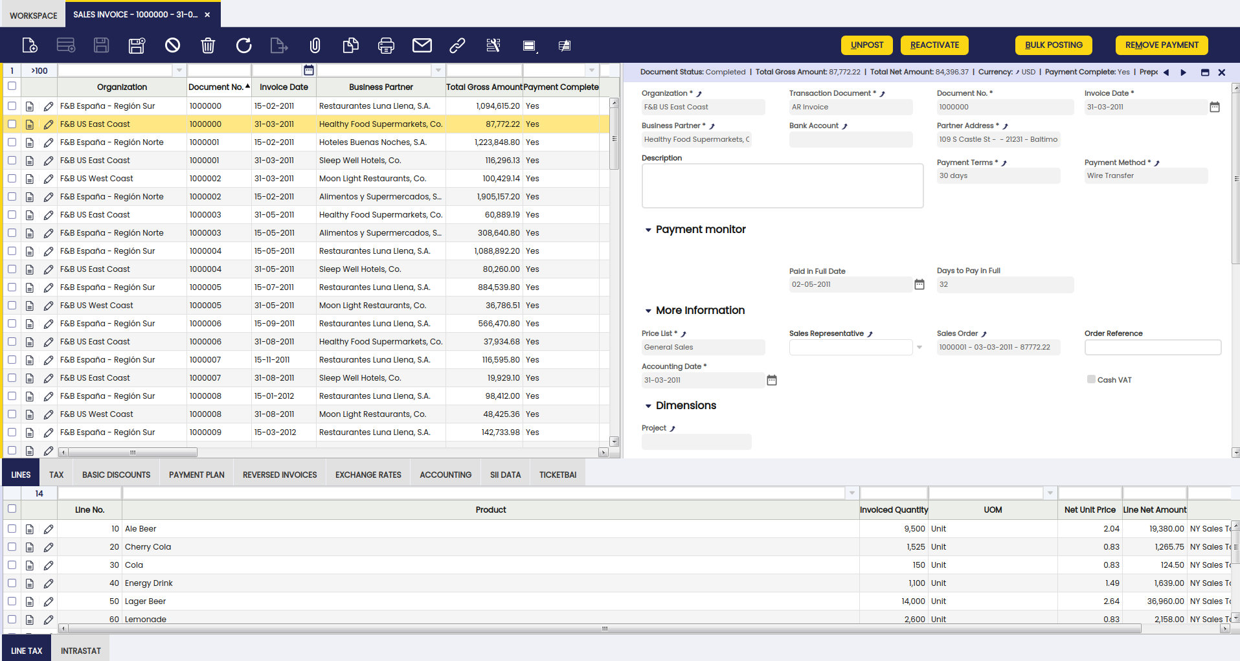Click the form panel vertical scrollbar
The image size is (1240, 661).
(1235, 178)
